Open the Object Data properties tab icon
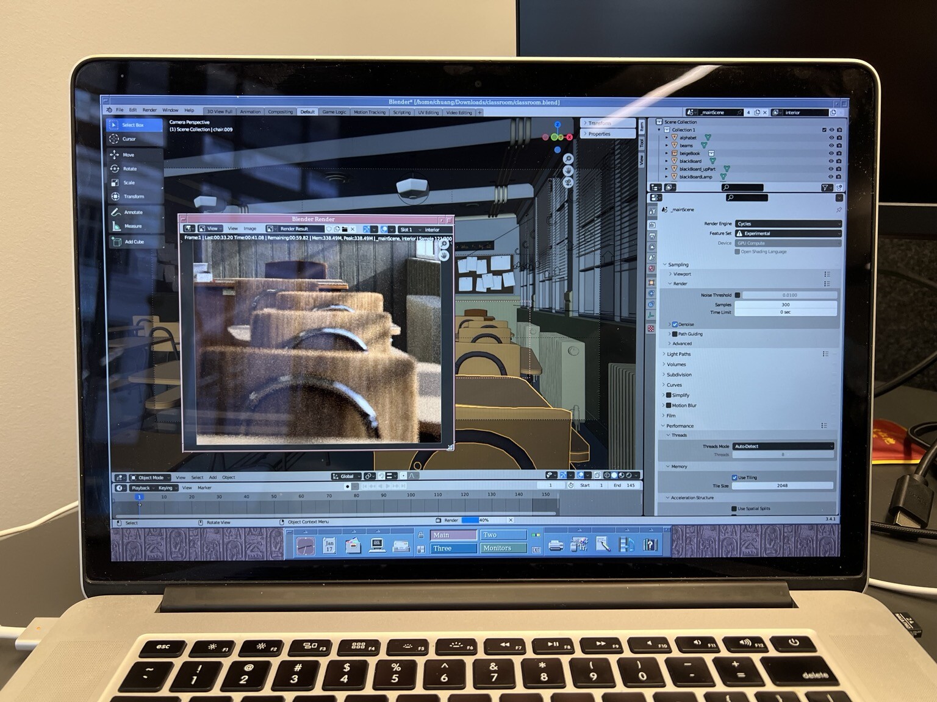 (x=652, y=316)
